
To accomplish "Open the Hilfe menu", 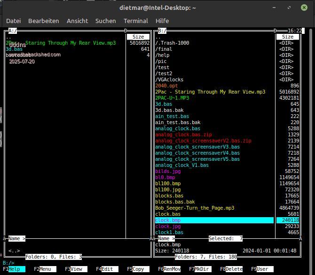I will click(162, 21).
